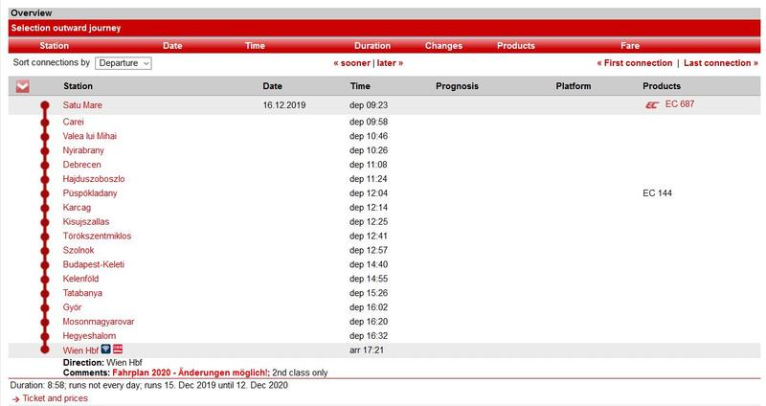The image size is (766, 406).
Task: Click the EC train logo icon
Action: click(x=653, y=105)
